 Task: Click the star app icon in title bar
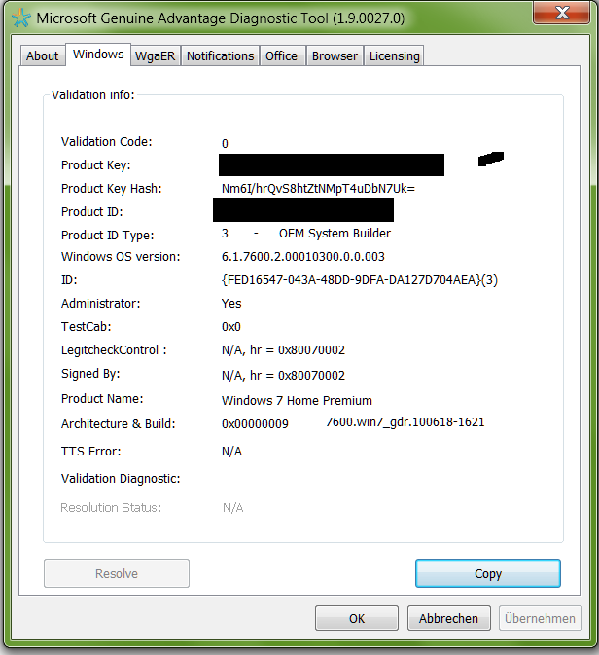[20, 18]
